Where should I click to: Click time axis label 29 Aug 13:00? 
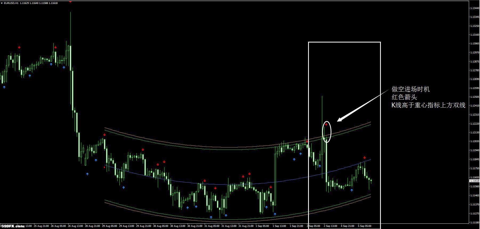[127, 226]
